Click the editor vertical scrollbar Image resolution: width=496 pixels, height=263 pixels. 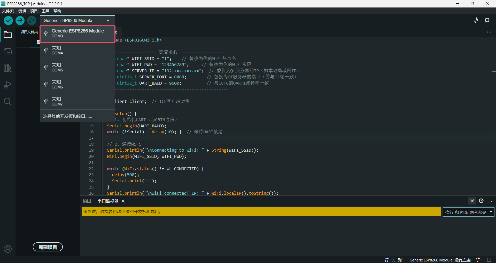[x=494, y=116]
